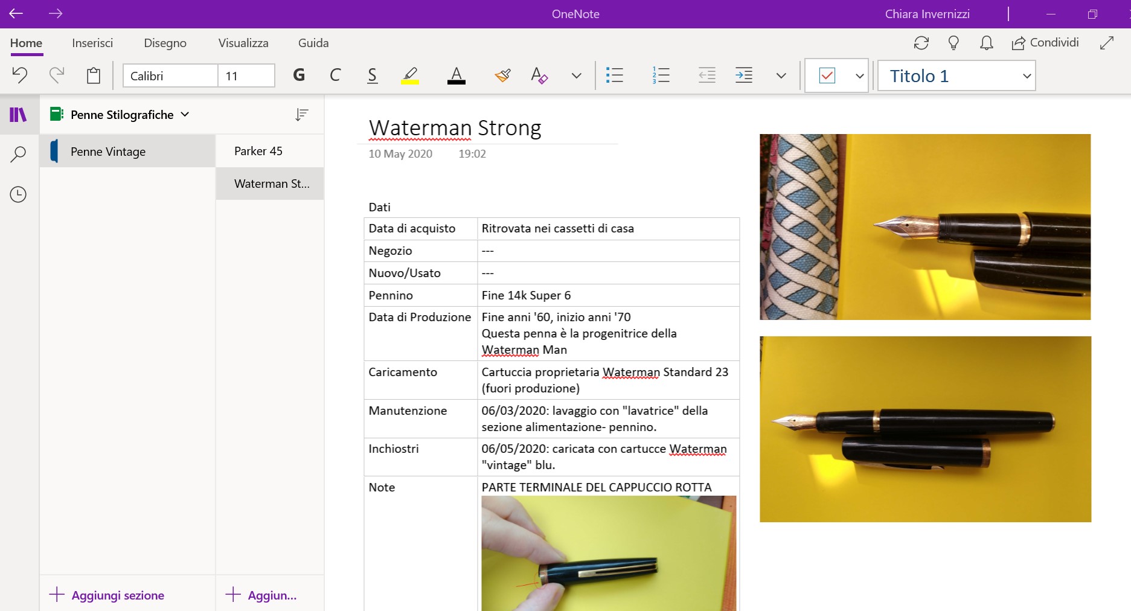Click the yellow highlighter color button
This screenshot has width=1131, height=611.
410,75
